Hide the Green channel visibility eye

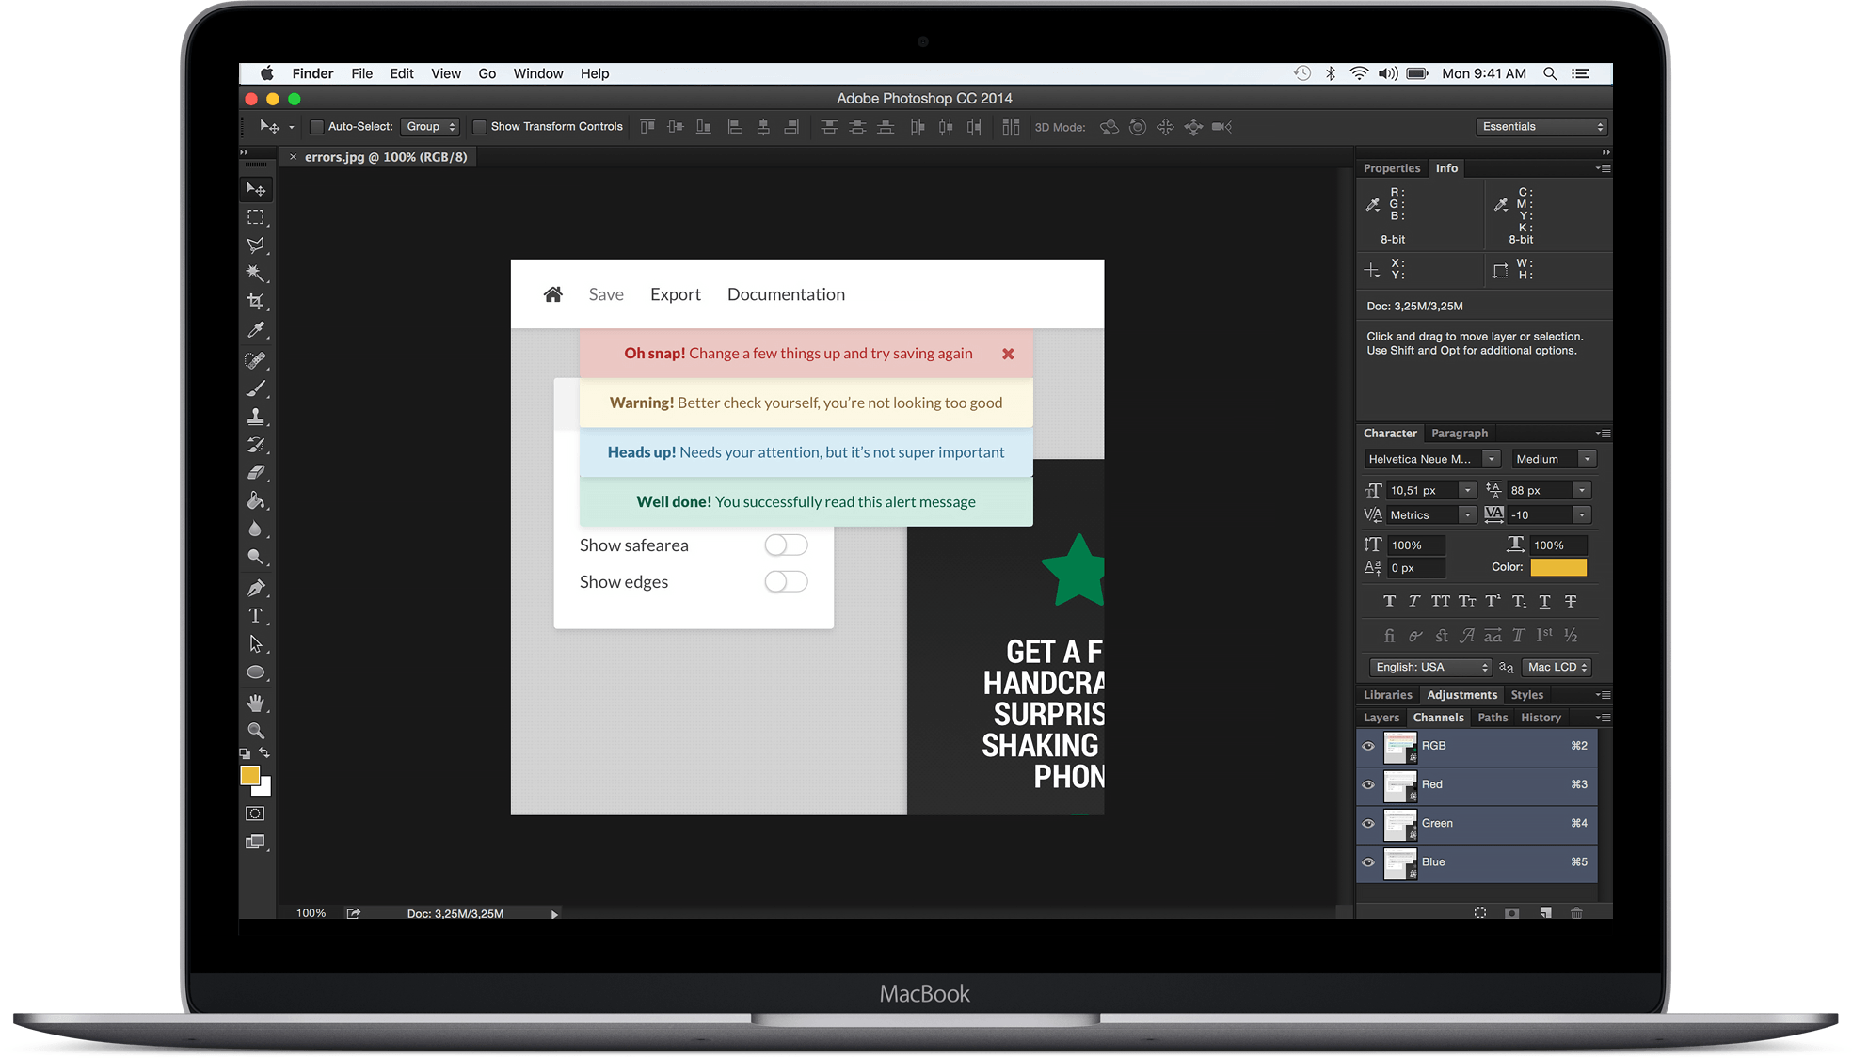1368,824
